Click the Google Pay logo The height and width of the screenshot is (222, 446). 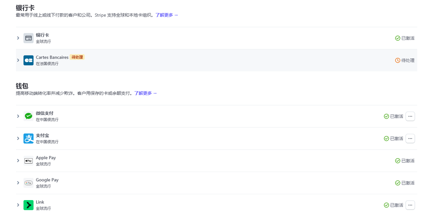pos(29,183)
